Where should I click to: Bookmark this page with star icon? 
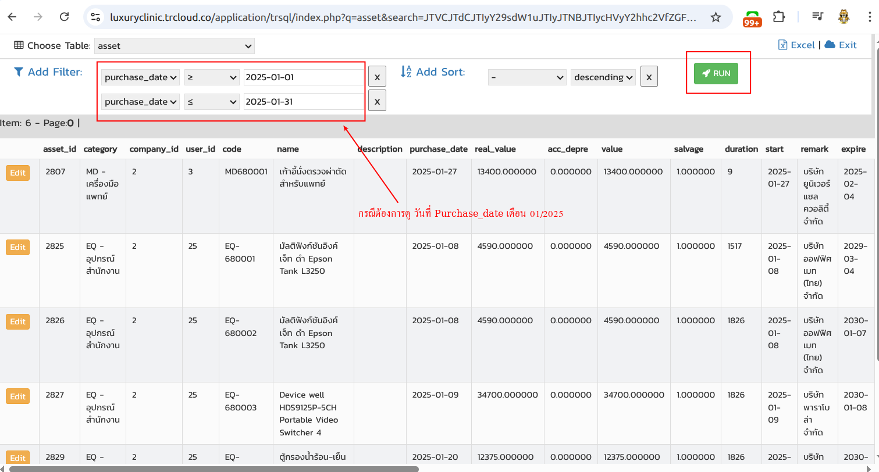pos(716,17)
